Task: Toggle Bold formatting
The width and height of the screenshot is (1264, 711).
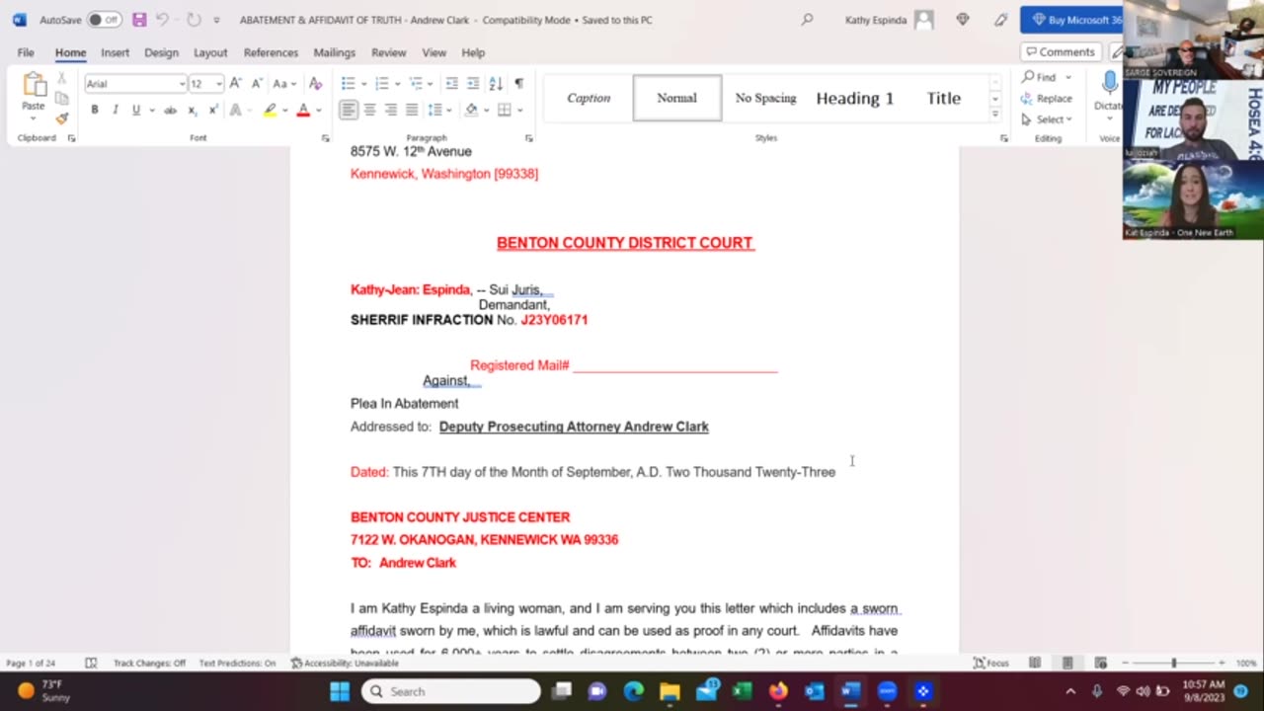Action: 95,110
